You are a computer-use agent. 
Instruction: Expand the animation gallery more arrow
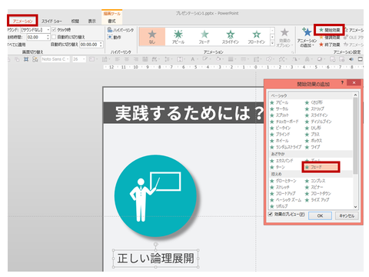(x=272, y=43)
